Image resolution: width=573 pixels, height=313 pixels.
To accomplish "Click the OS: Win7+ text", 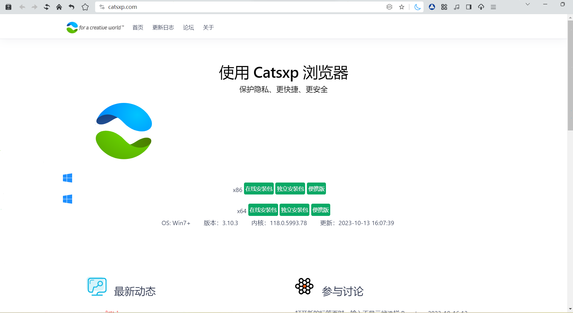I will [176, 223].
